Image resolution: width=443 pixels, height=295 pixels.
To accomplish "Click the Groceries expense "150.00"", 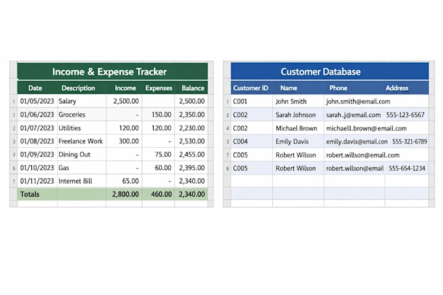I will coord(162,115).
